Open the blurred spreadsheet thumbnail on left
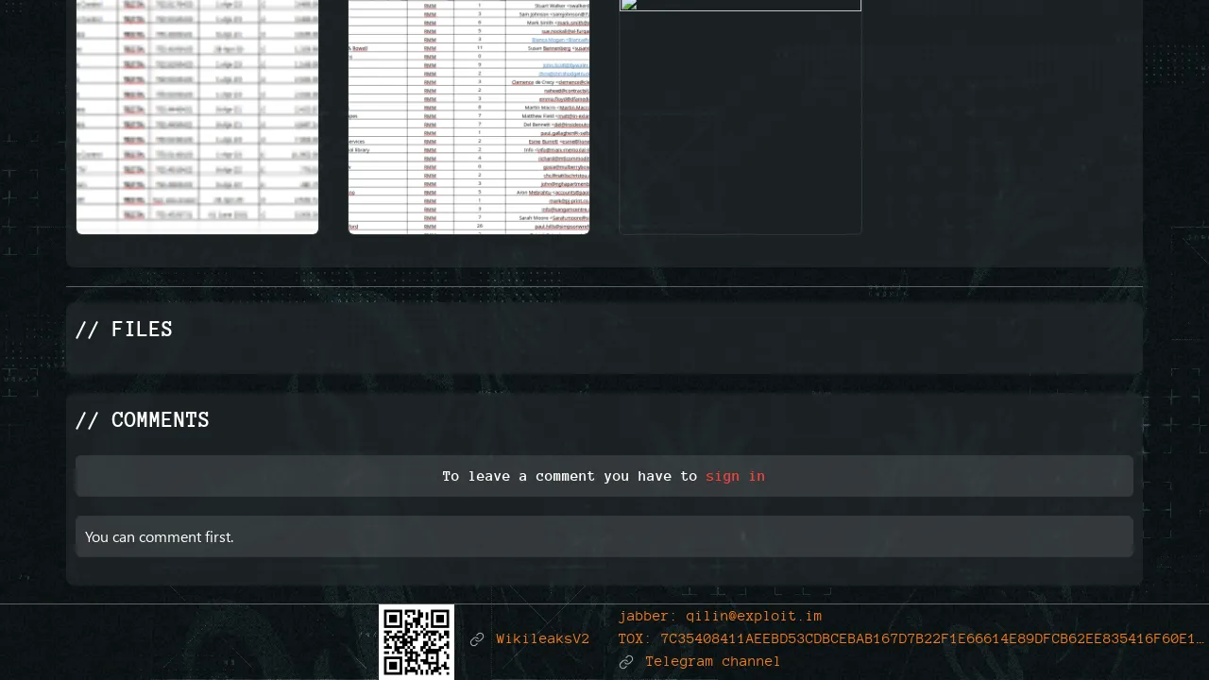Viewport: 1209px width, 680px height. pyautogui.click(x=197, y=113)
